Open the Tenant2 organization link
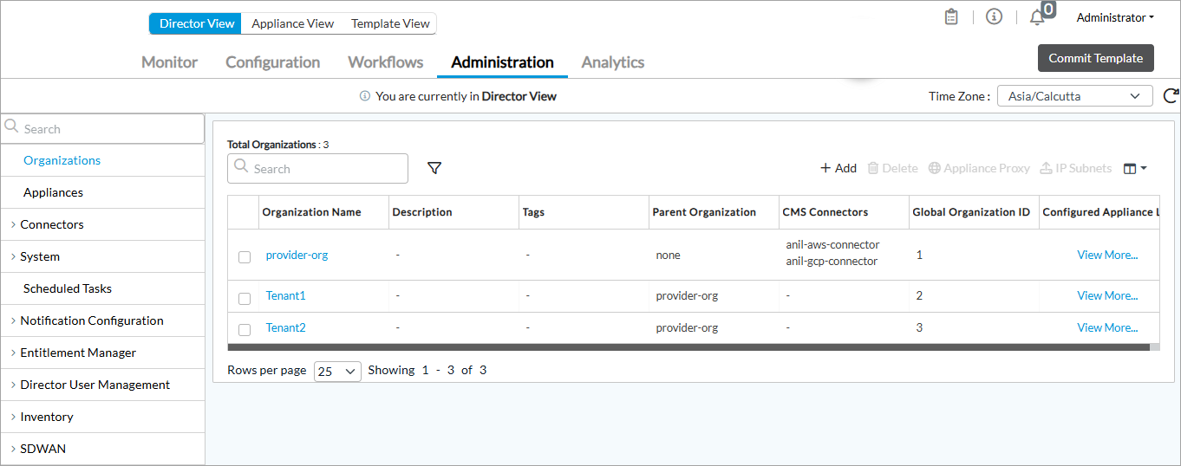Screen dimensions: 1181x466 coord(285,327)
